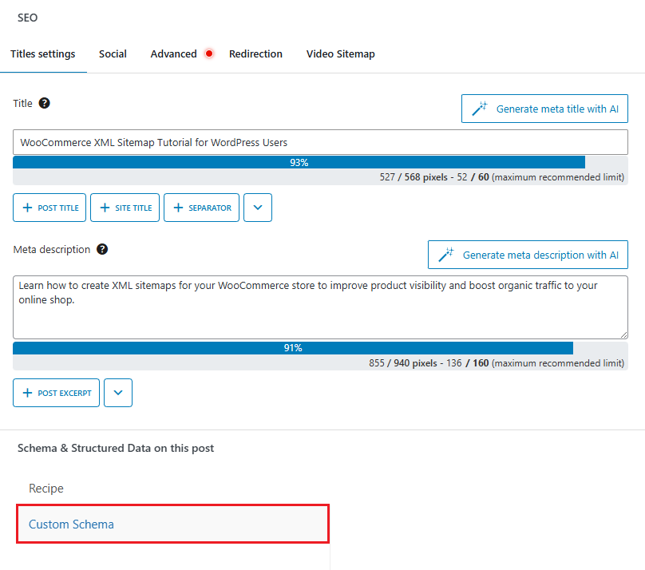Click the help icon beside Meta description
The height and width of the screenshot is (570, 645).
tap(102, 249)
